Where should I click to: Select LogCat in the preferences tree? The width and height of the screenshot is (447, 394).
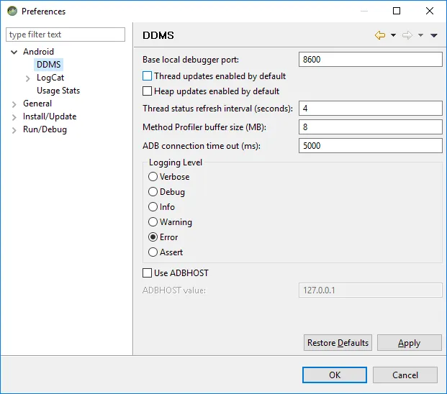pyautogui.click(x=50, y=78)
